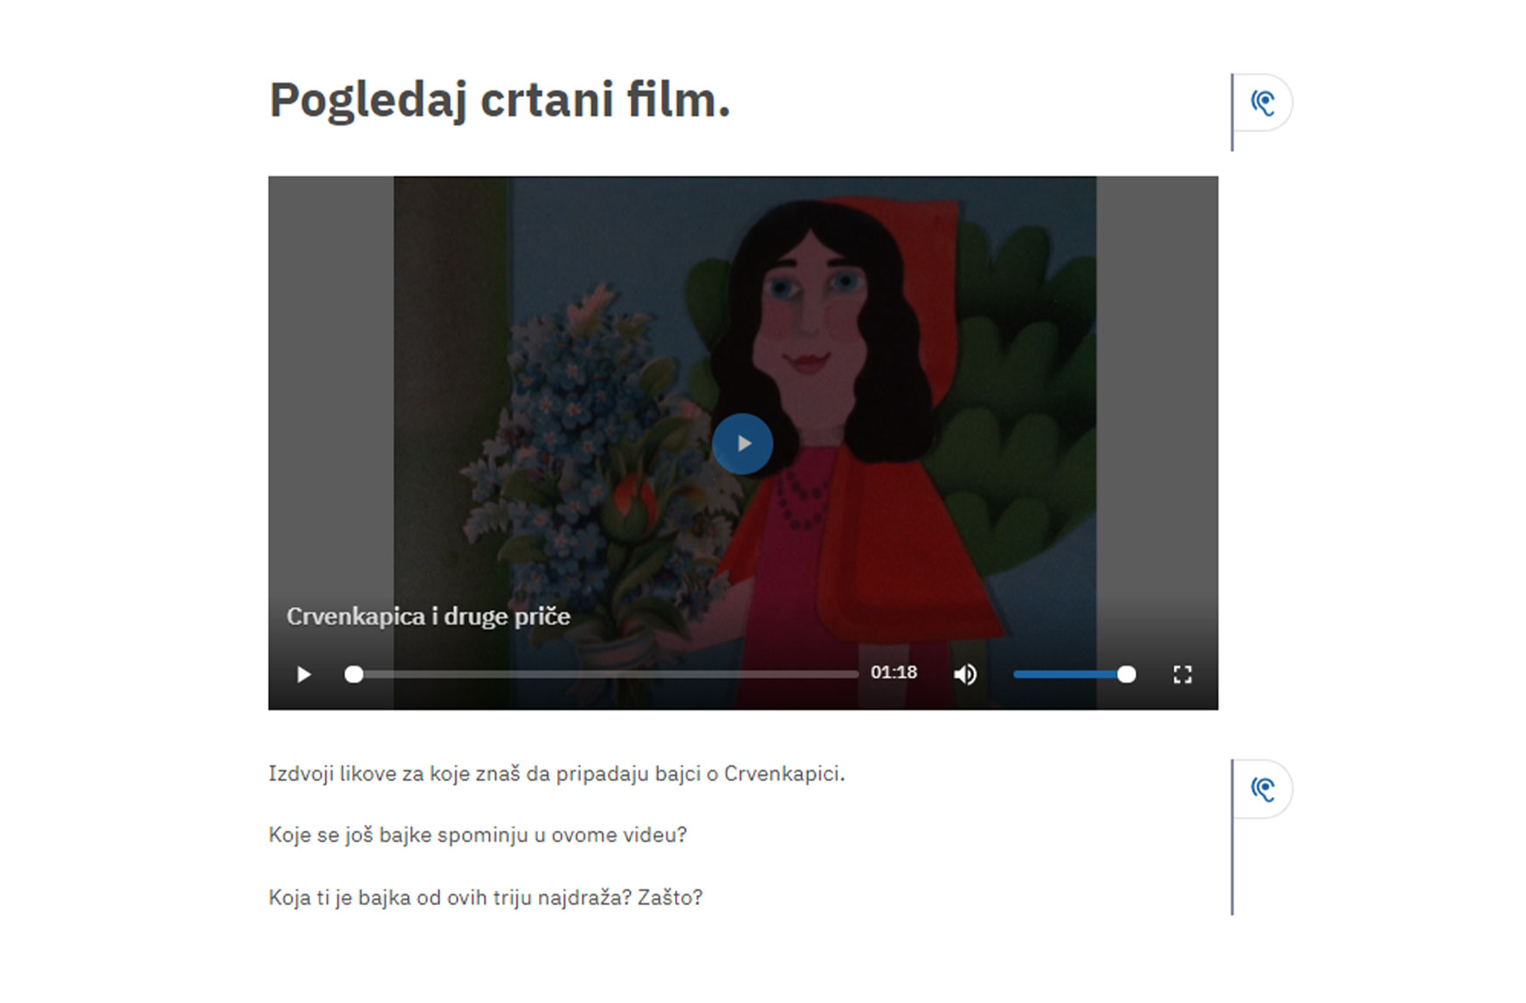
Task: Mute the video with the speaker icon
Action: 965,674
